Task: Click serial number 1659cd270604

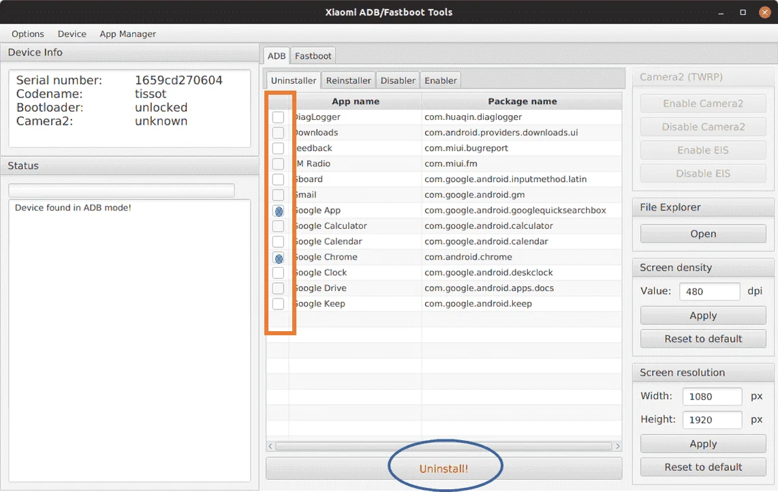Action: [178, 80]
